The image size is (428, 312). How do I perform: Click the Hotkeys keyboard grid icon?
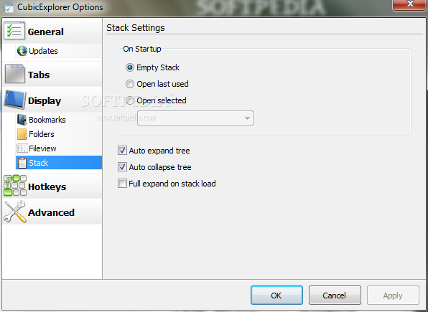pyautogui.click(x=15, y=186)
